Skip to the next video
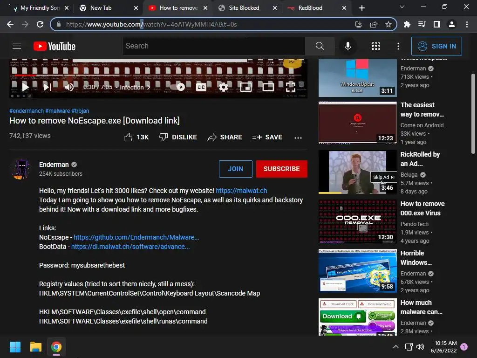Image resolution: width=477 pixels, height=358 pixels. coord(47,87)
